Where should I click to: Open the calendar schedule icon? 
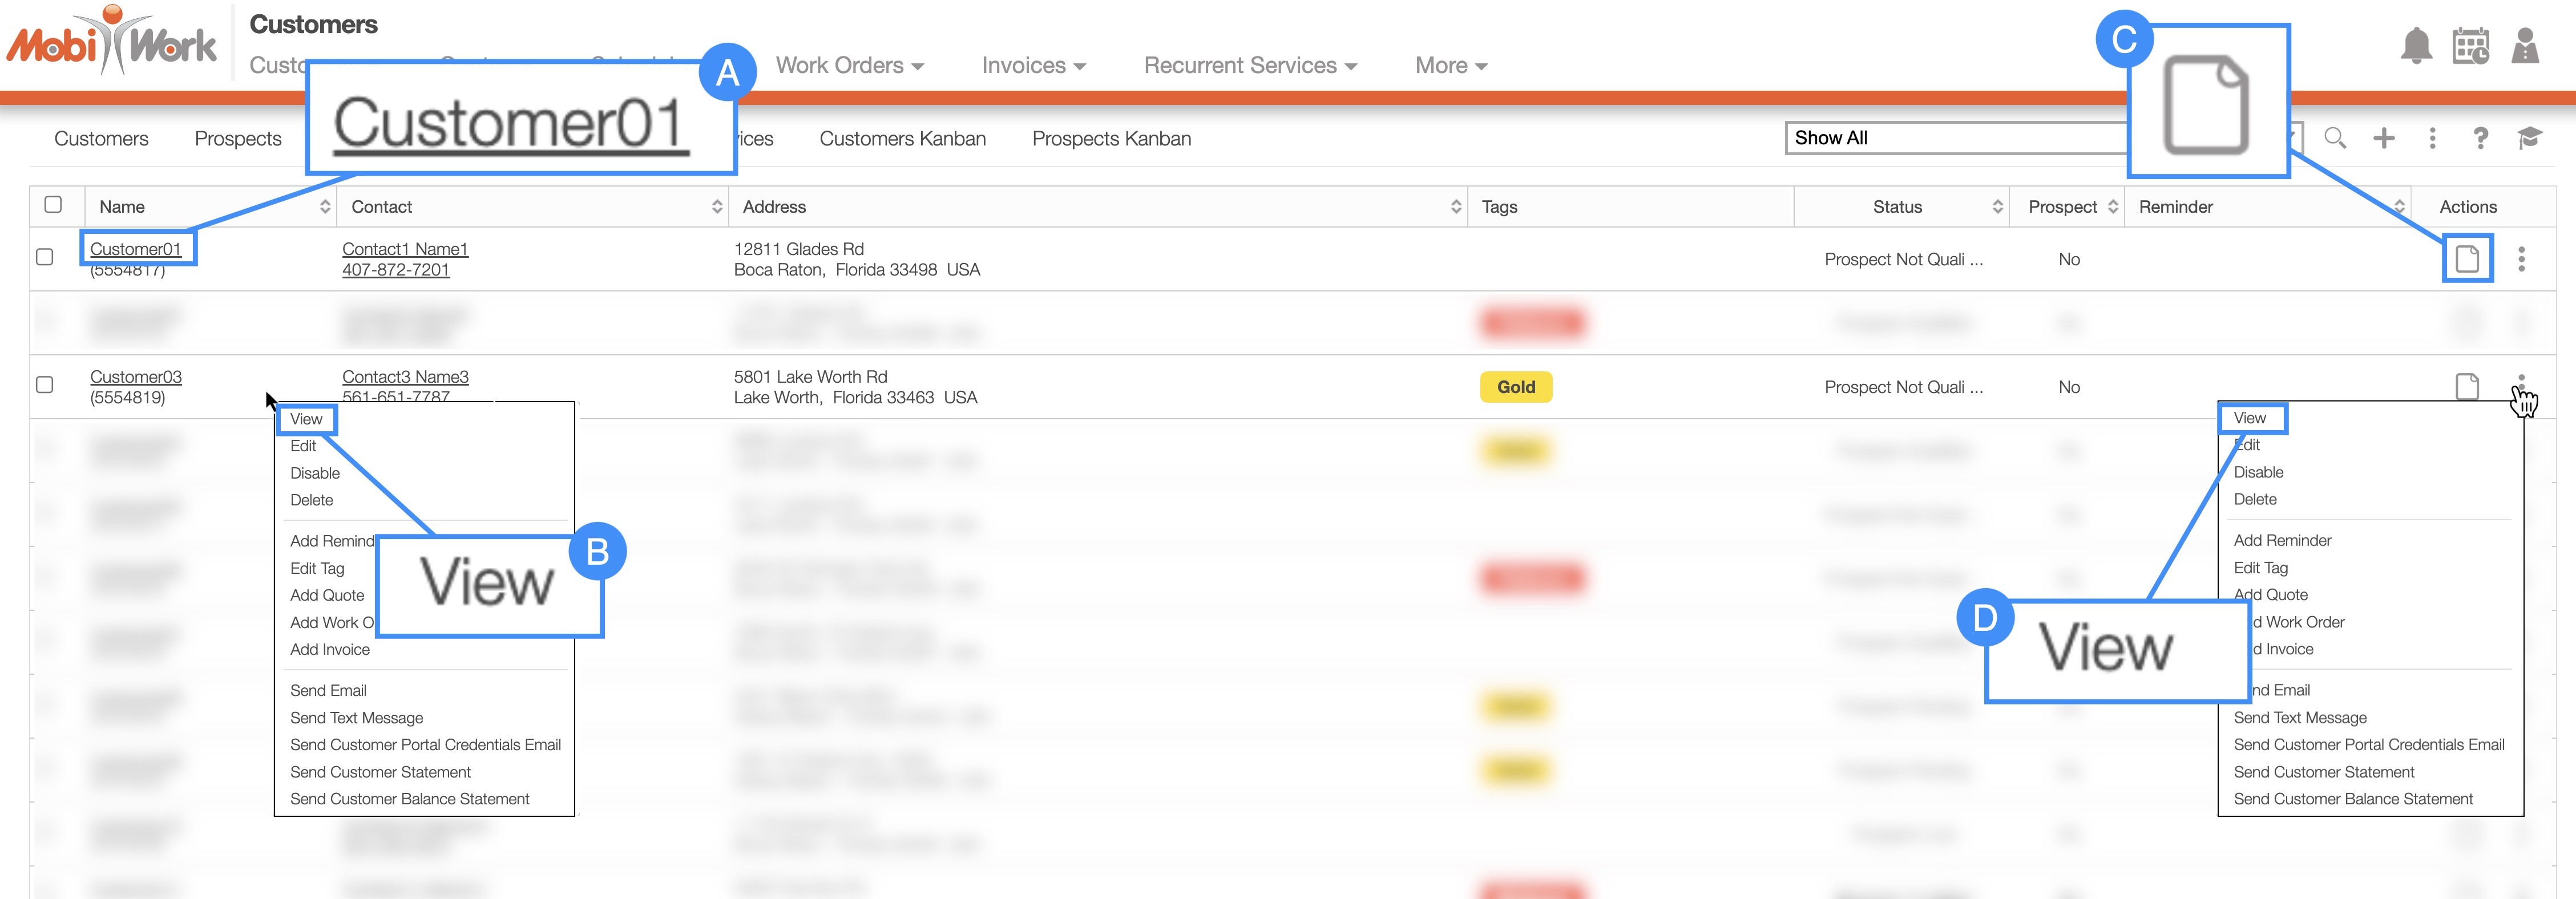2470,47
